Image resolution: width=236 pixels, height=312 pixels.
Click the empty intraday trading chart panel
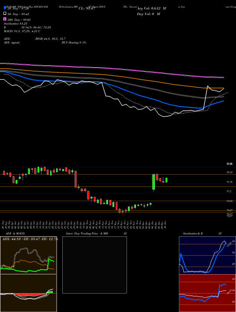coord(94,265)
